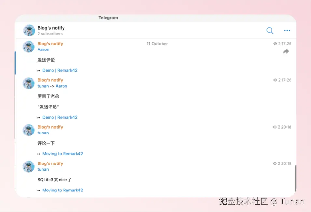Click avatar beside Aaron's 发送评论 message
The image size is (311, 212).
29,47
